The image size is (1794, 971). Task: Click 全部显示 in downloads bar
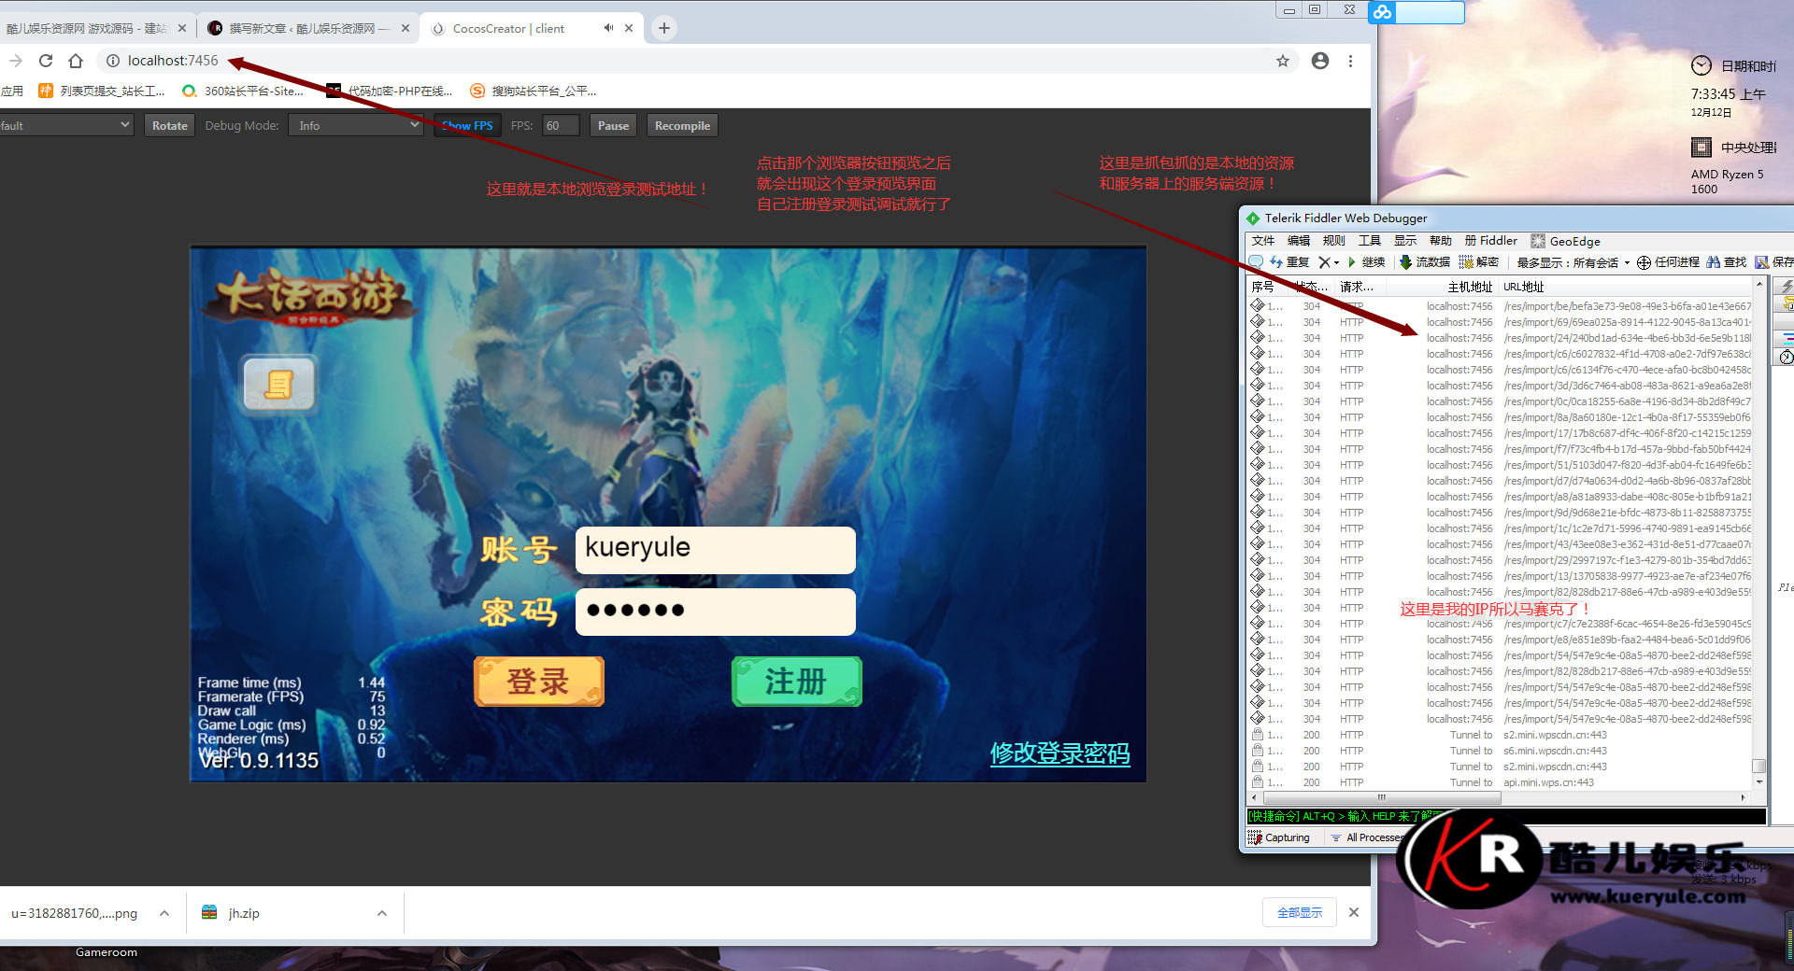[x=1300, y=912]
